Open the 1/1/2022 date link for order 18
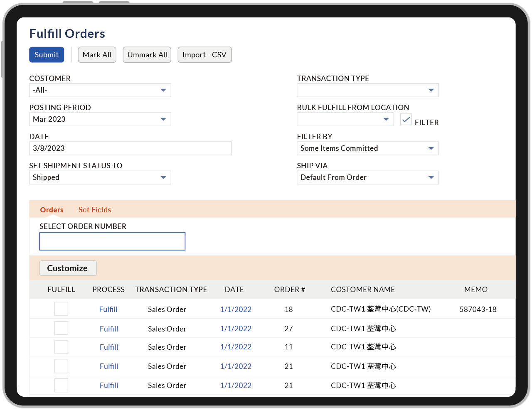This screenshot has width=532, height=410. [x=236, y=309]
